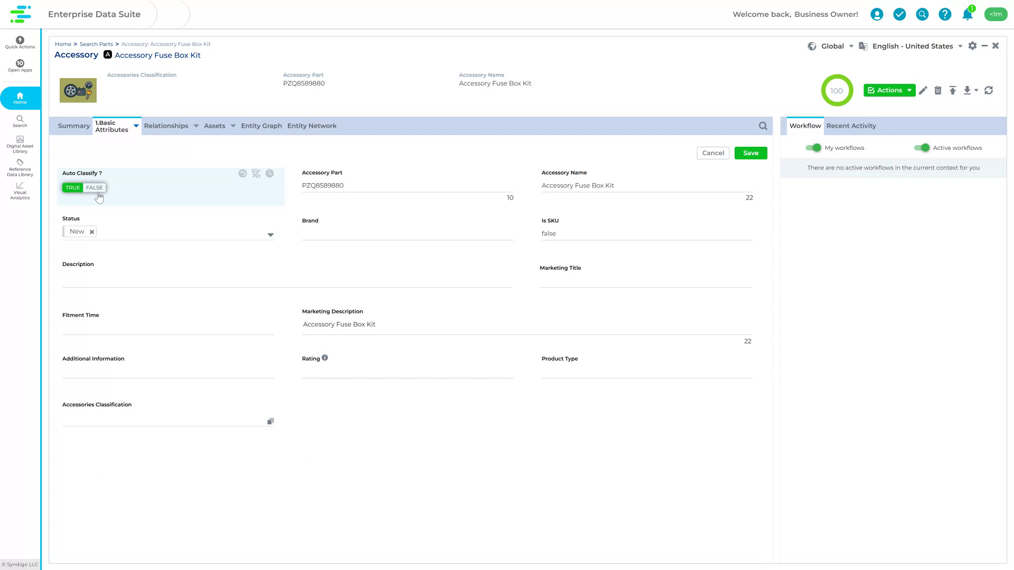
Task: Disable the My workflows toggle
Action: [x=813, y=148]
